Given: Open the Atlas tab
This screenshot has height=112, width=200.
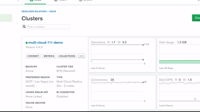Looking at the screenshot, I should (35, 1).
